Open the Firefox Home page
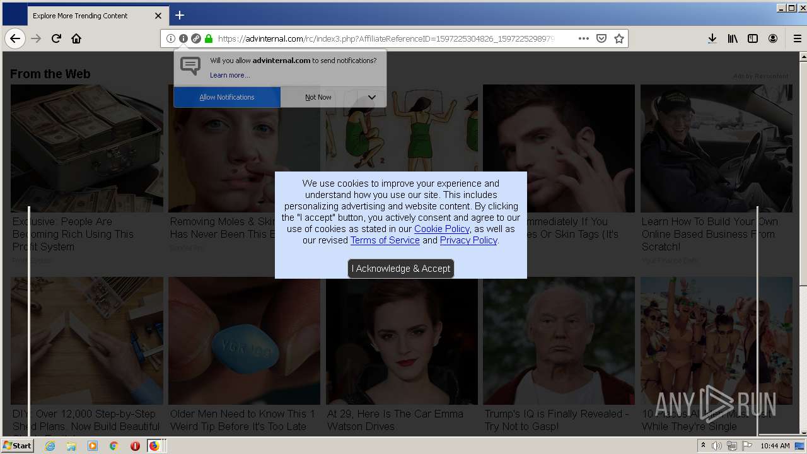This screenshot has width=807, height=454. pyautogui.click(x=76, y=38)
